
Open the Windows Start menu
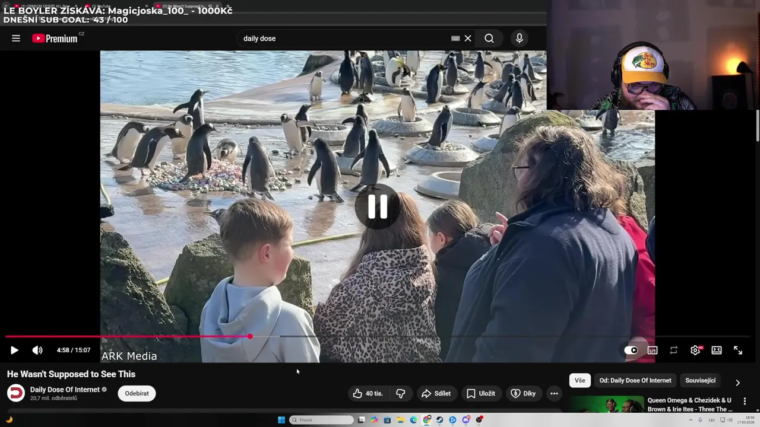click(281, 420)
